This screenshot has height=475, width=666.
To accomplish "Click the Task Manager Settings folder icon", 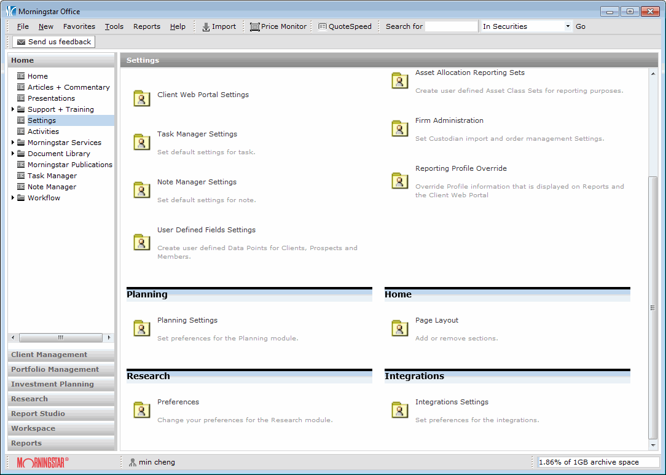I will pyautogui.click(x=142, y=142).
